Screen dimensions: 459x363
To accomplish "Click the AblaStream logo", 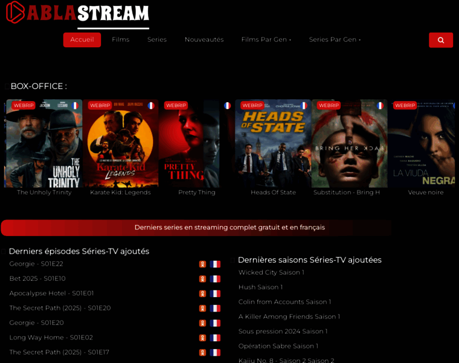I will pyautogui.click(x=78, y=13).
